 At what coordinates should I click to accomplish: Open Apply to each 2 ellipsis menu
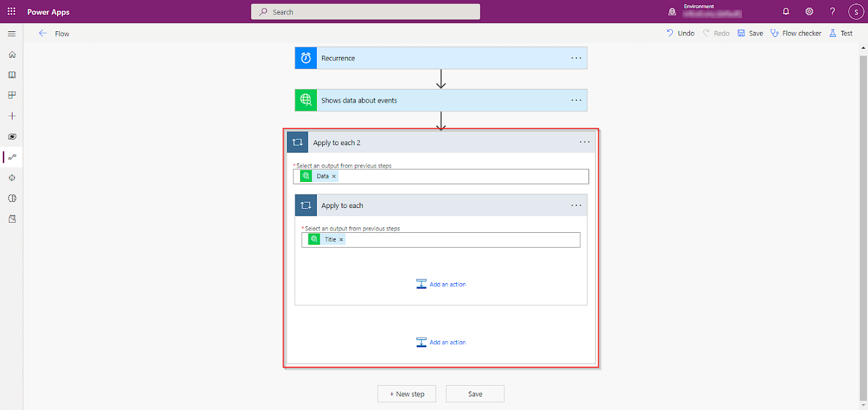point(584,142)
